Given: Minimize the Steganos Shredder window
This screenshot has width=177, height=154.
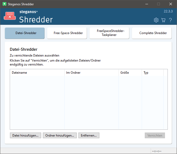Looking at the screenshot, I should tap(147, 4).
